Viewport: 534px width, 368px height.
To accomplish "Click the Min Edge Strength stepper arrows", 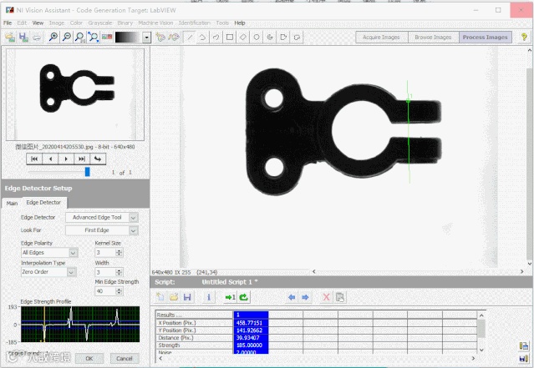I will 119,291.
